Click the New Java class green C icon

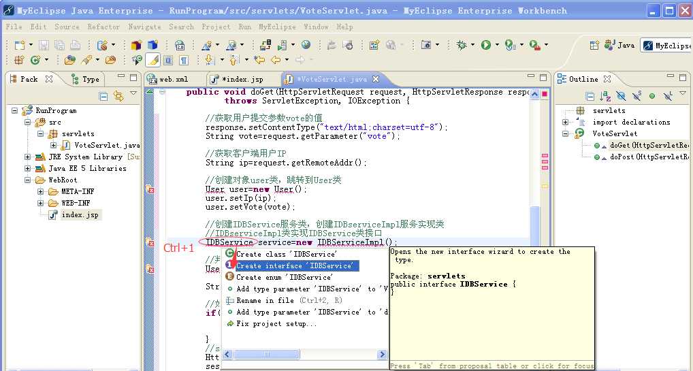coord(35,60)
